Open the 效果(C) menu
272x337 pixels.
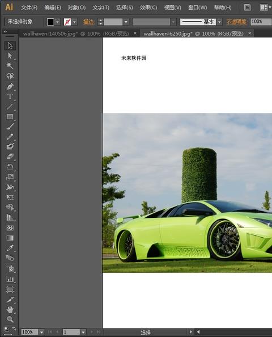tap(148, 8)
